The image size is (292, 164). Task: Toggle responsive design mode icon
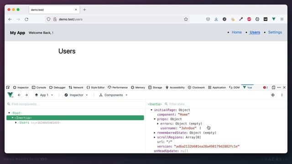point(273,87)
